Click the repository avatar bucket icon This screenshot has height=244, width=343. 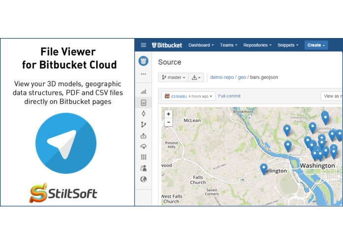(x=144, y=61)
